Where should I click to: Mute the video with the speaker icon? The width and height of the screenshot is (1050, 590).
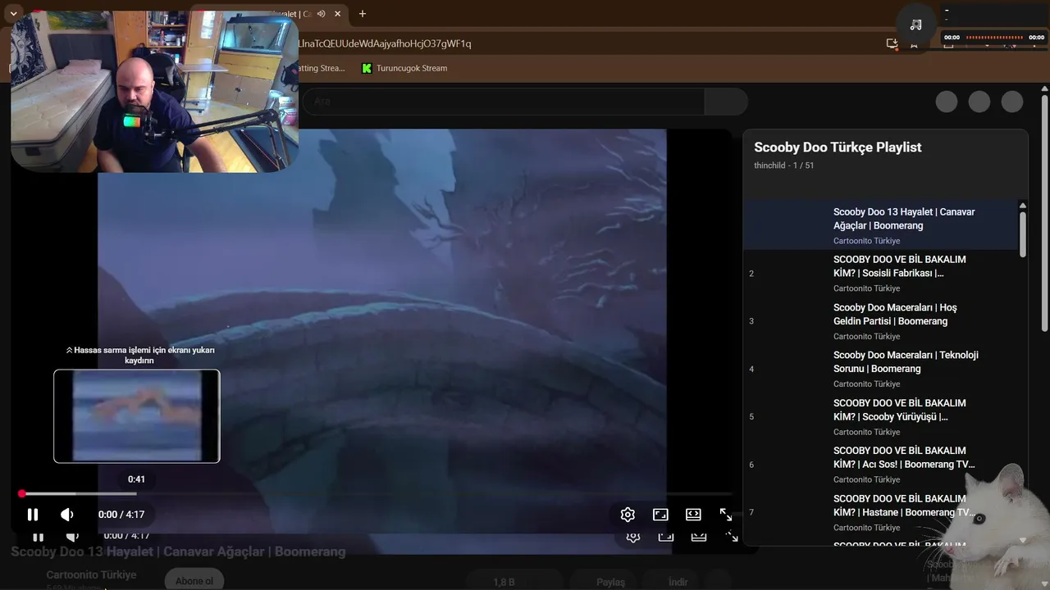click(x=67, y=515)
